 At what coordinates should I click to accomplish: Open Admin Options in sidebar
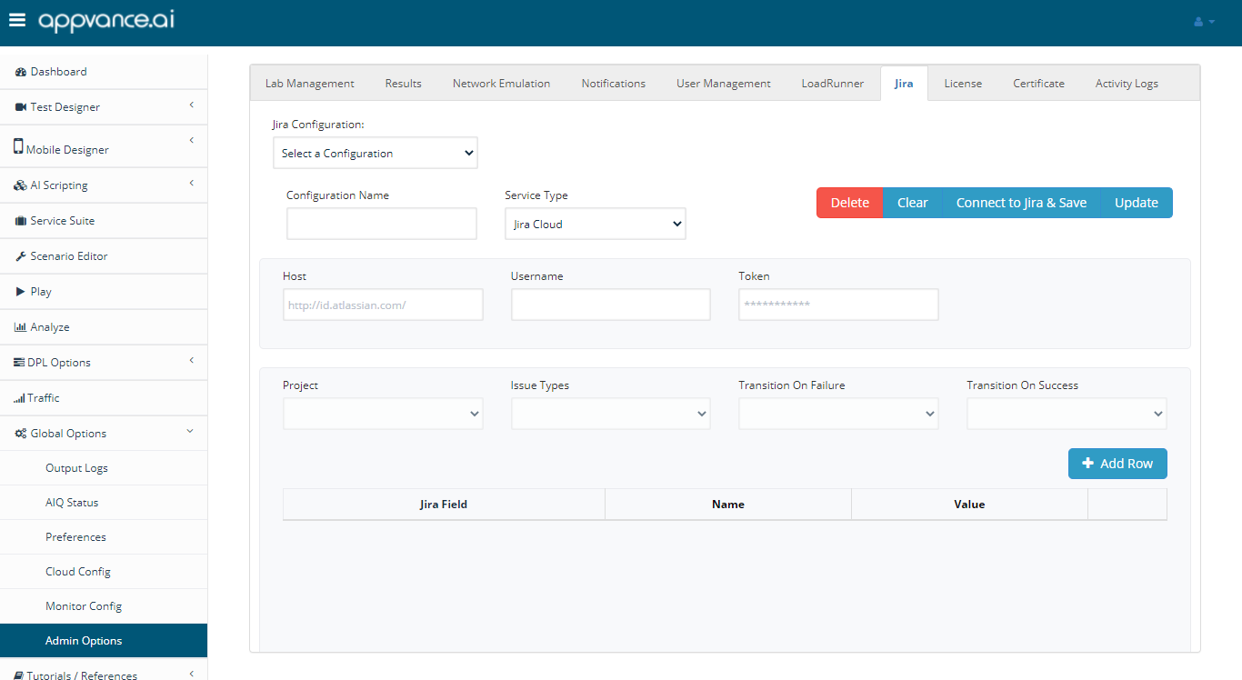[104, 641]
